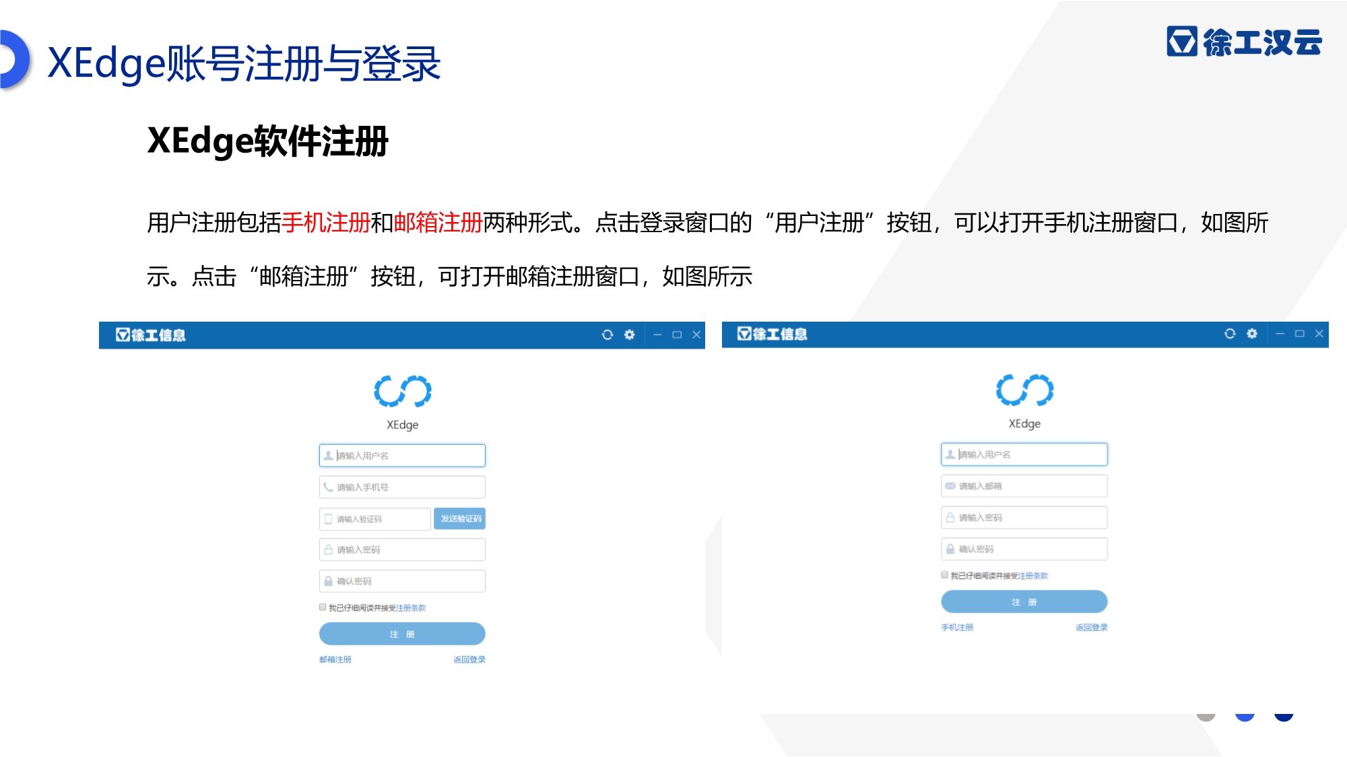Image resolution: width=1347 pixels, height=757 pixels.
Task: Click slide title XEdge账号注册与登录
Action: pyautogui.click(x=244, y=63)
